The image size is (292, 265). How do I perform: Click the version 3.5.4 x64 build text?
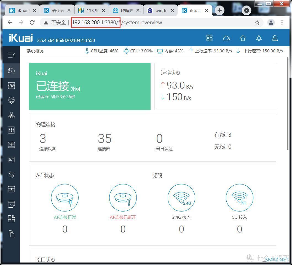point(66,41)
